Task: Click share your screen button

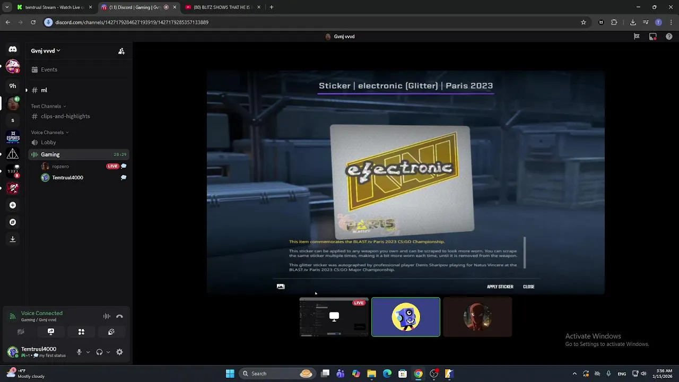Action: (x=51, y=332)
